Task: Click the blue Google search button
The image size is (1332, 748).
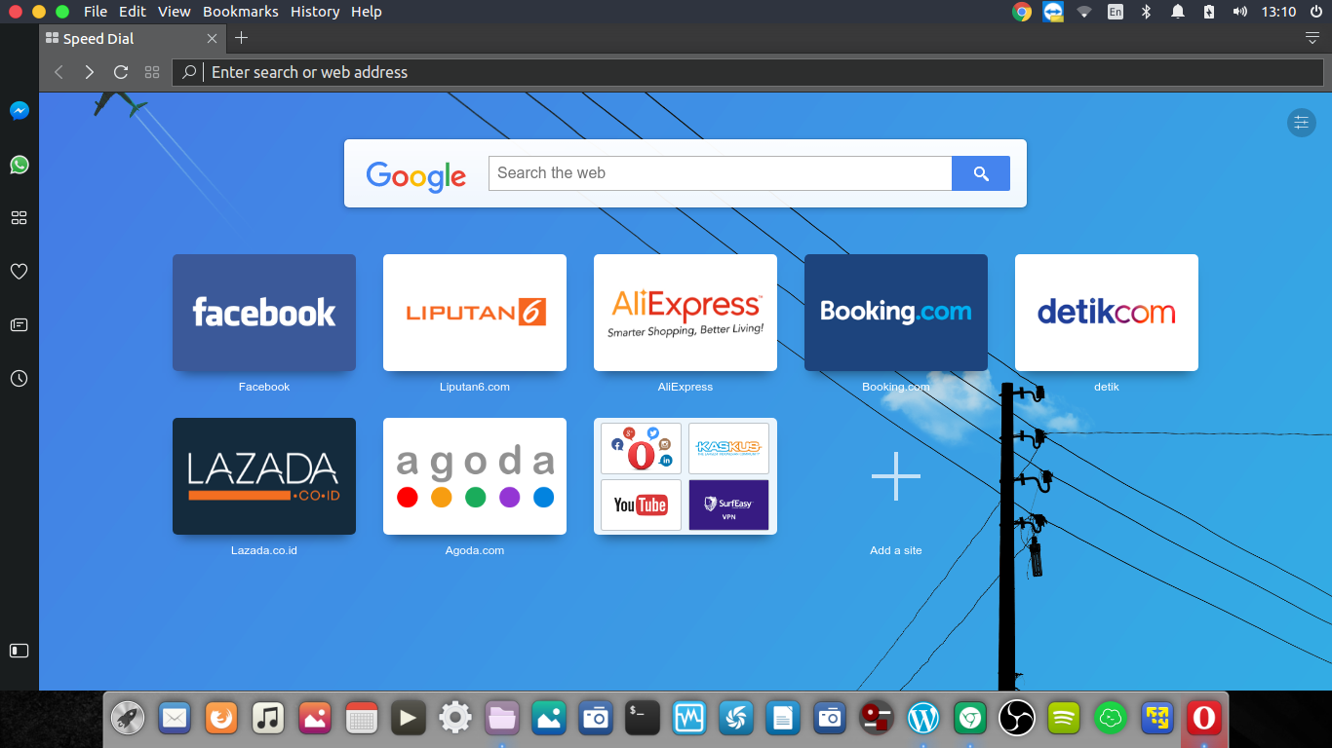Action: [x=981, y=173]
